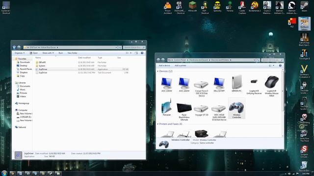
Task: Select the ScpDriver text document row
Action: pyautogui.click(x=82, y=73)
